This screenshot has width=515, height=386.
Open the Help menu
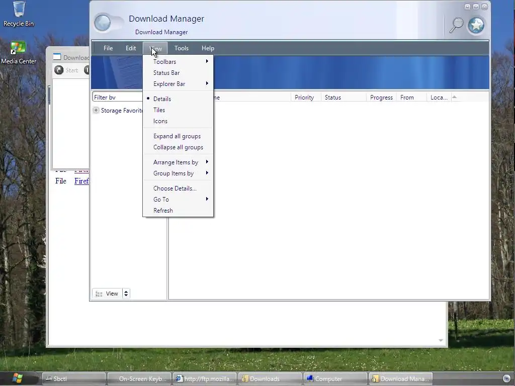pos(208,48)
